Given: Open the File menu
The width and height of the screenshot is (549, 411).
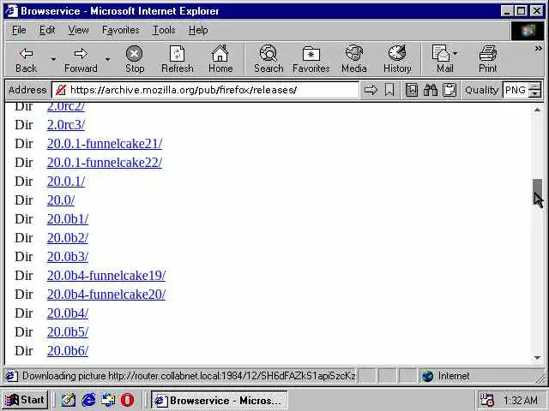Looking at the screenshot, I should (19, 31).
